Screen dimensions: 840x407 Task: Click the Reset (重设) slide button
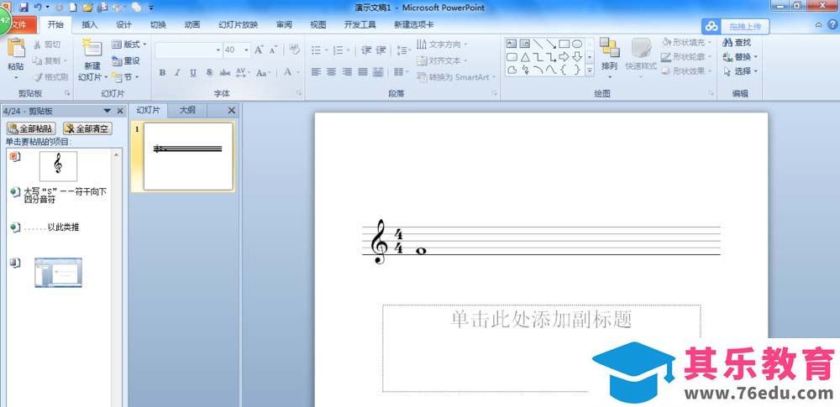pos(126,61)
